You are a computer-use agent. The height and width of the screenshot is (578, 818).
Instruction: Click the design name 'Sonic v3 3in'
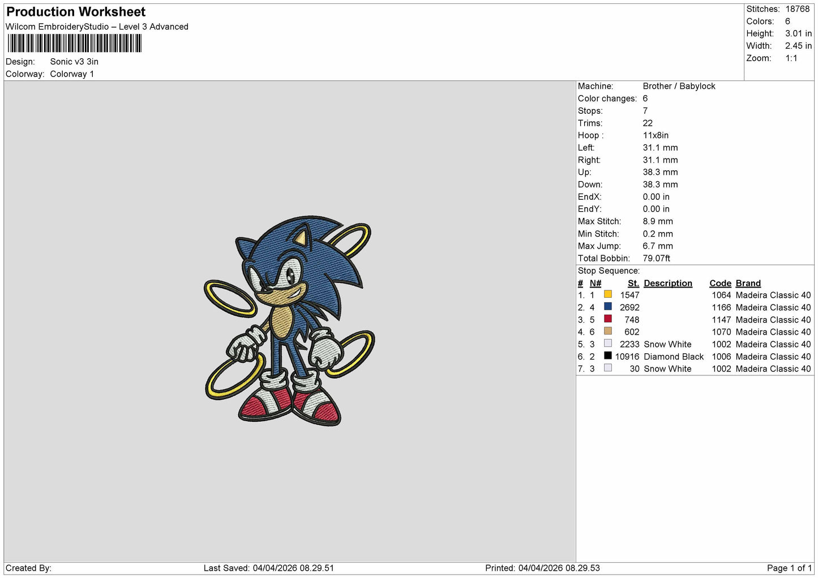[x=74, y=62]
